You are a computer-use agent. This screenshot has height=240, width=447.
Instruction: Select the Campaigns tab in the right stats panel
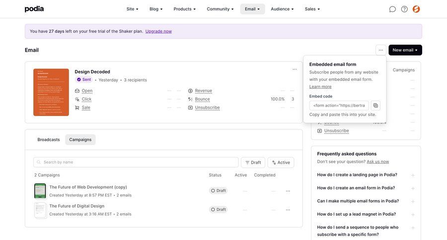pos(403,70)
